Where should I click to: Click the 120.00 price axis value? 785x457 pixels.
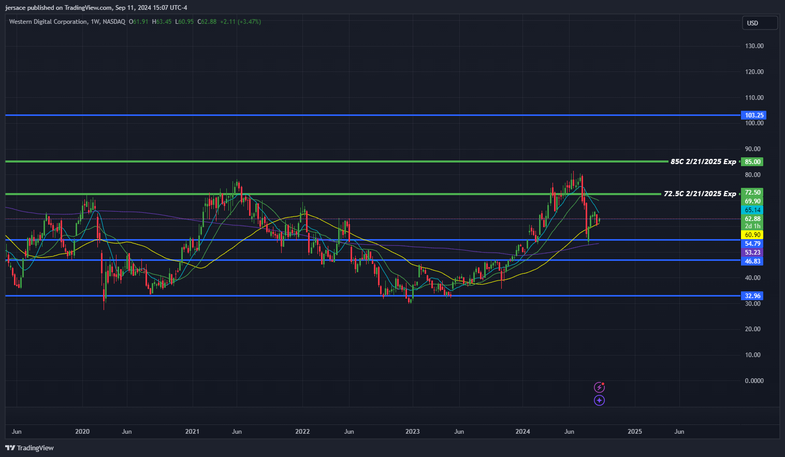(754, 72)
